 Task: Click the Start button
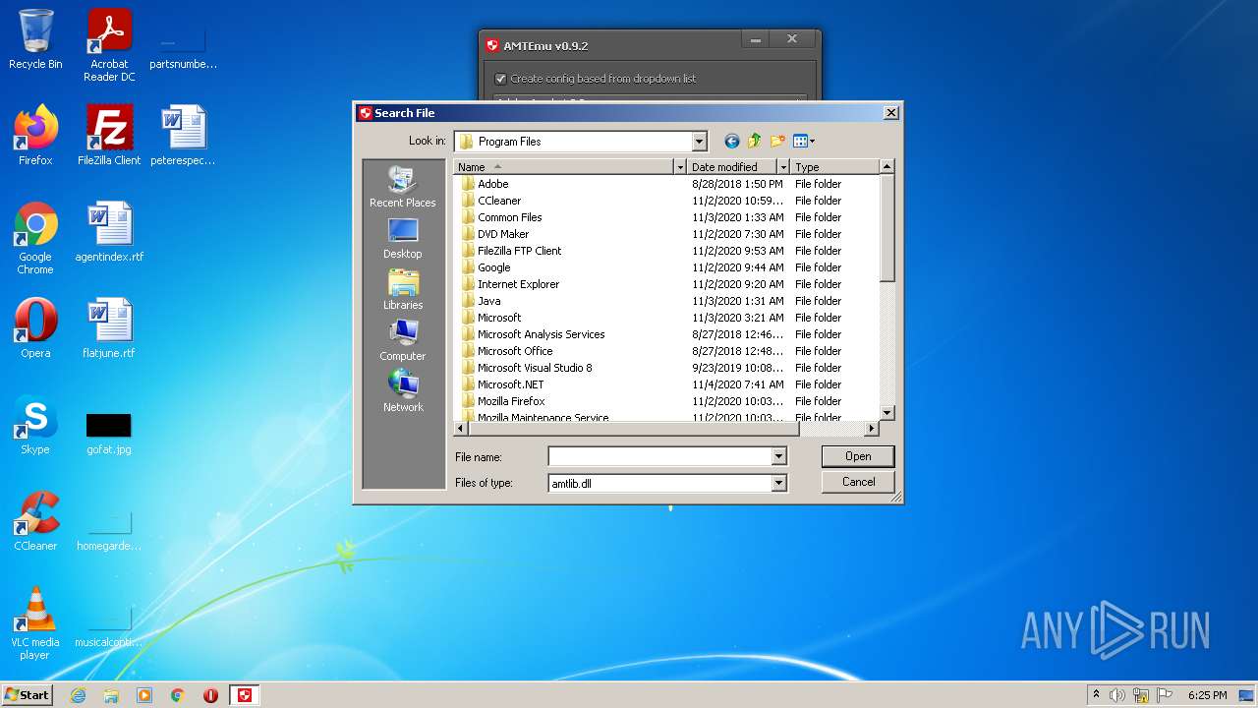click(28, 694)
